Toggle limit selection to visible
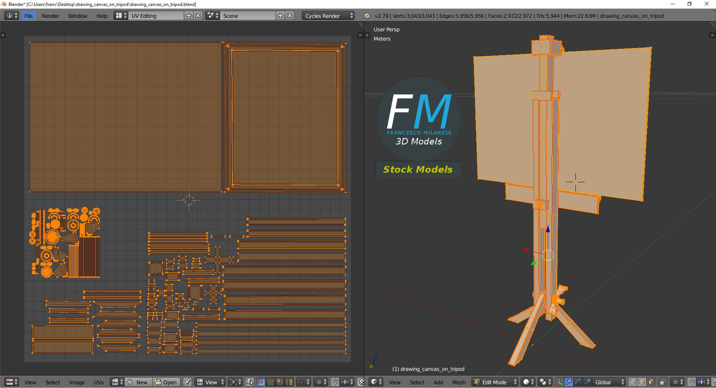 [x=663, y=382]
